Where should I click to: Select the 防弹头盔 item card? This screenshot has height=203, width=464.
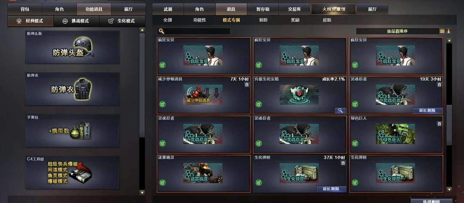coord(73,47)
